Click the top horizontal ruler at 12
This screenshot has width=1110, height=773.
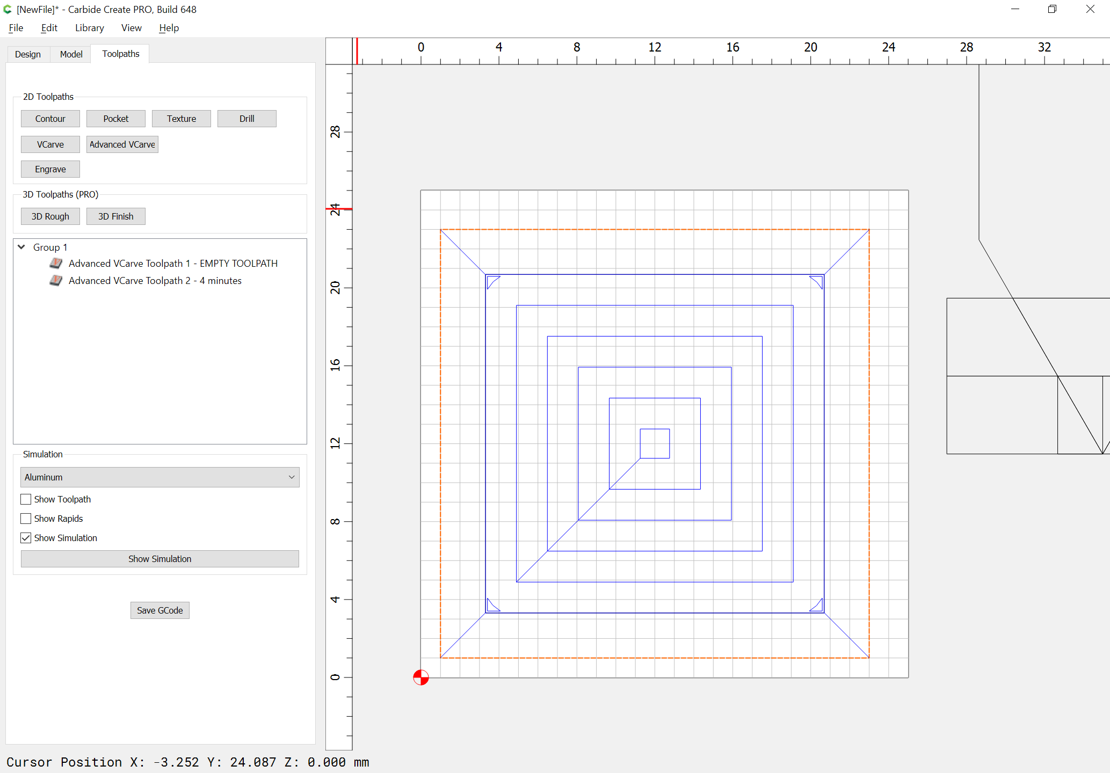(655, 47)
